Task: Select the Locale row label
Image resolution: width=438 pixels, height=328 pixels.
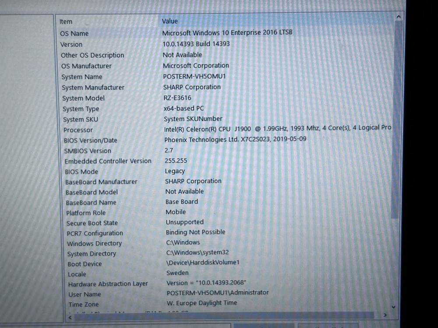Action: tap(77, 274)
